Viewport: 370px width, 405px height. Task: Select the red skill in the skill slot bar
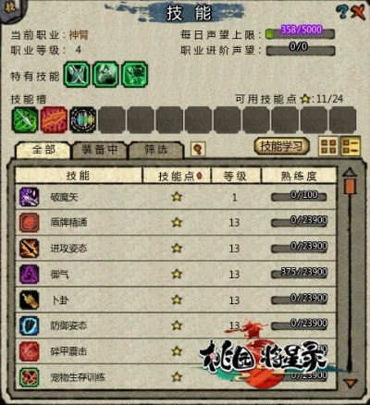coord(54,120)
